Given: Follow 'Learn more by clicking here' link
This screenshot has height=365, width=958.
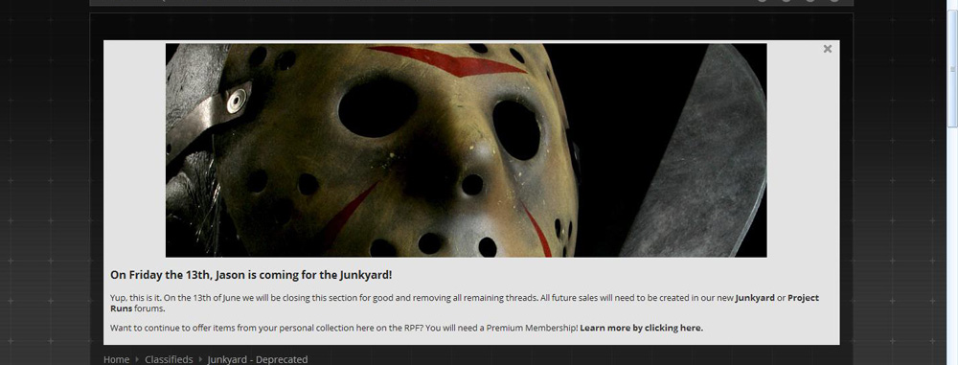Looking at the screenshot, I should click(x=642, y=328).
